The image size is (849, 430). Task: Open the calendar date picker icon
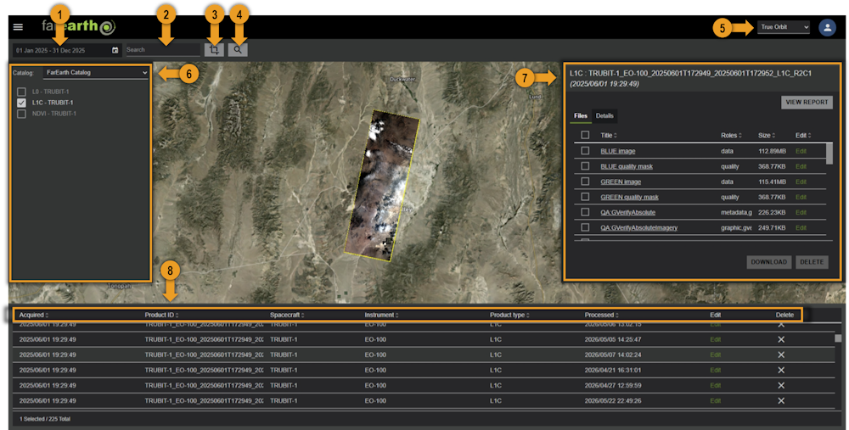(115, 50)
